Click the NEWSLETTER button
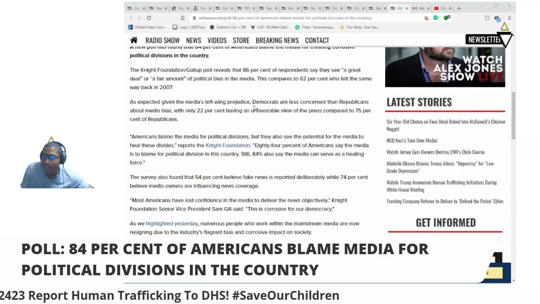Viewport: 540px width, 304px height. 484,39
